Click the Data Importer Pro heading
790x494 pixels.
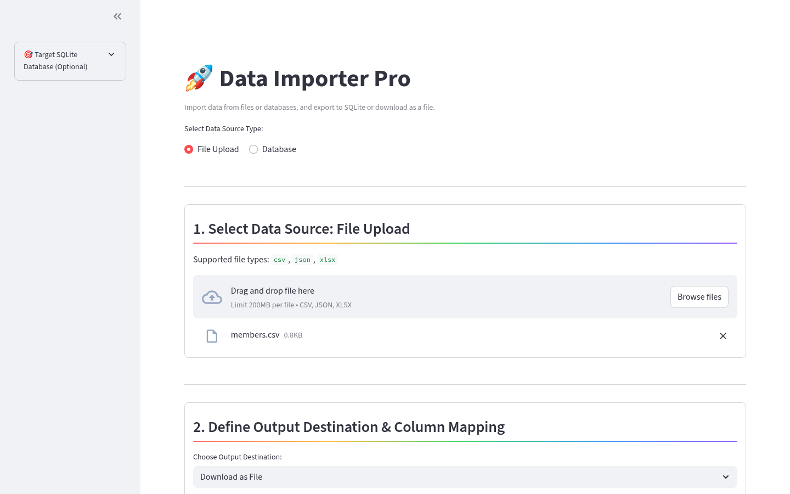click(x=315, y=78)
